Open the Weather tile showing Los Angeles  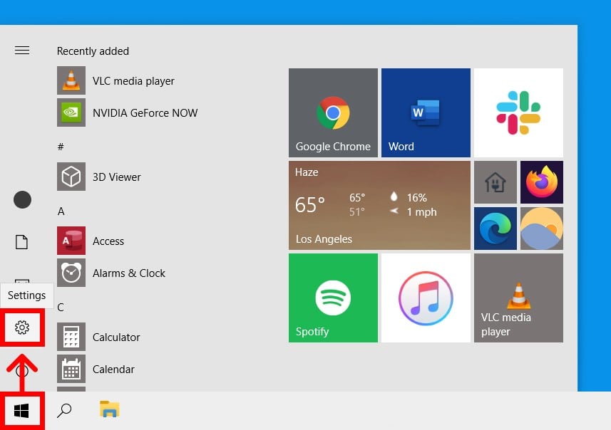point(379,205)
